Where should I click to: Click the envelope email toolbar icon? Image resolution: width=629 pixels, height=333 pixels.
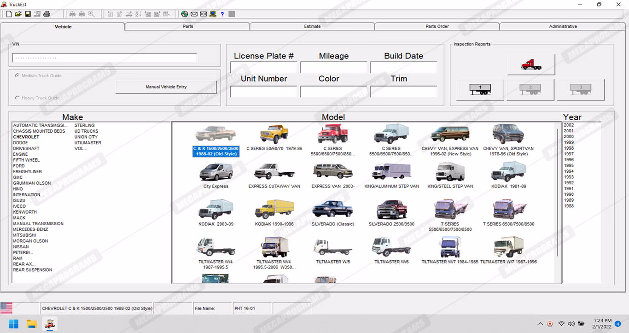(x=194, y=14)
